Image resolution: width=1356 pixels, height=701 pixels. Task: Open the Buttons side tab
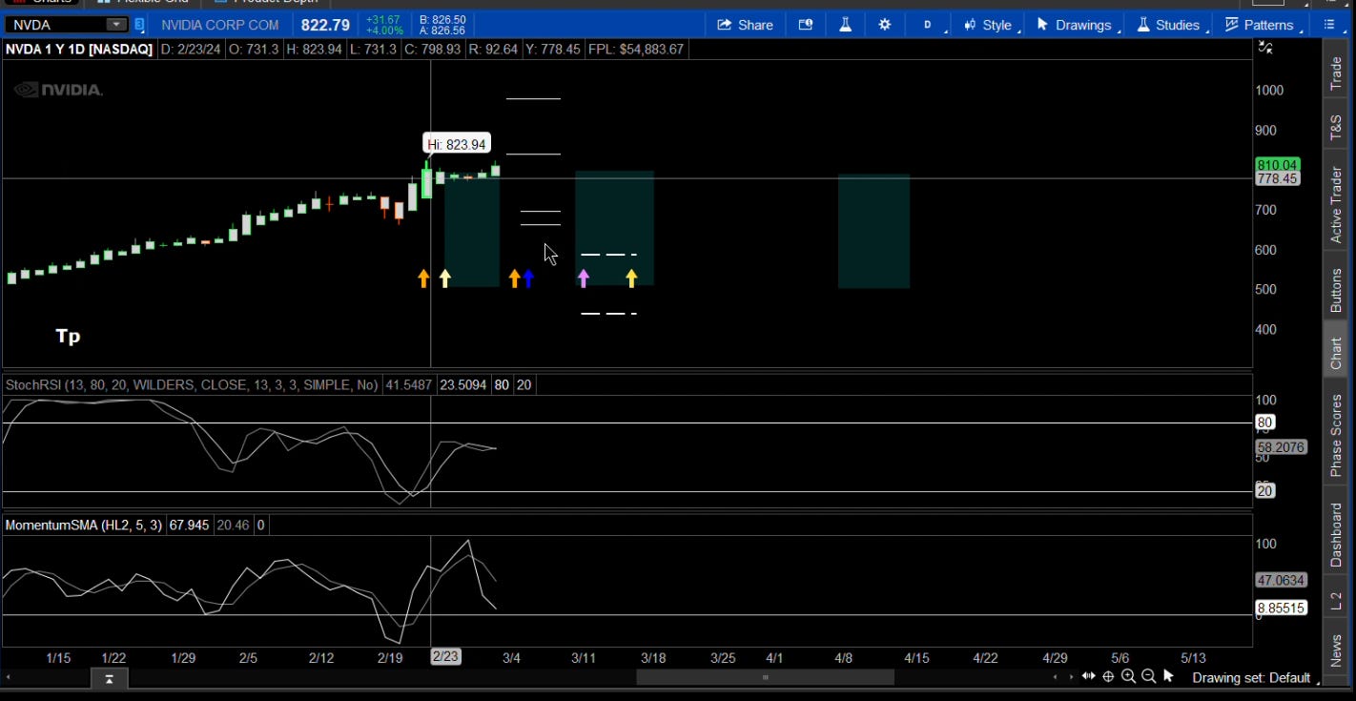pos(1336,290)
